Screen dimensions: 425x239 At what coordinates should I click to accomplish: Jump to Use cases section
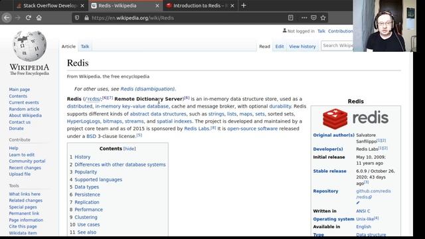(x=88, y=224)
